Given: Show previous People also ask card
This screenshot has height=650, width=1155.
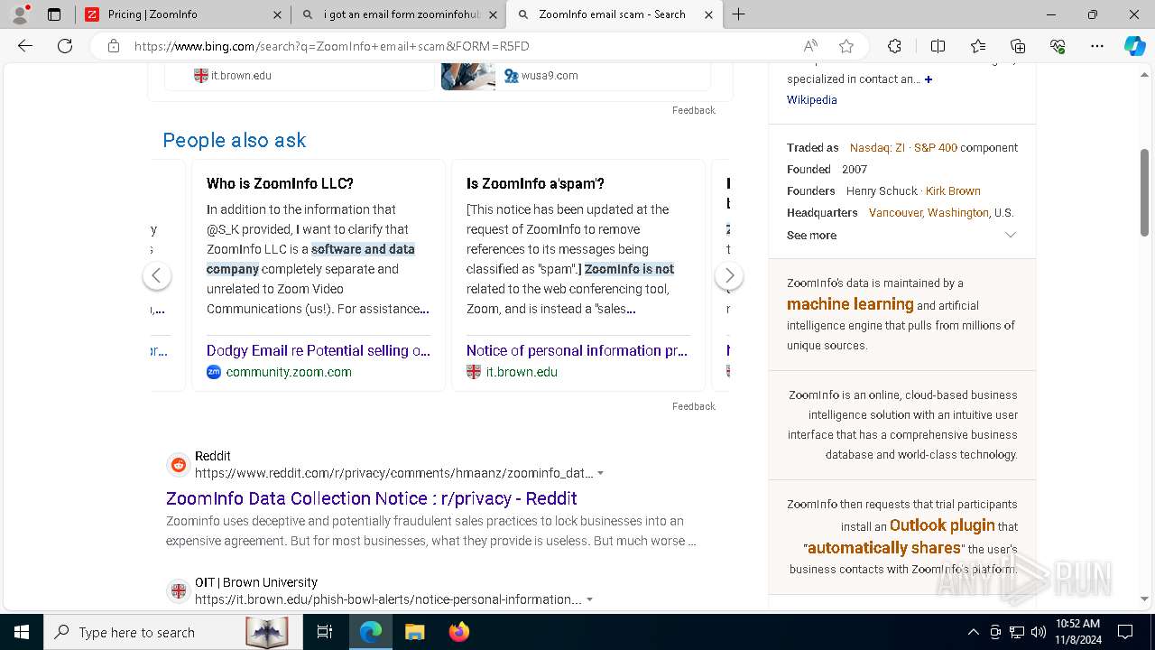Looking at the screenshot, I should pos(157,275).
